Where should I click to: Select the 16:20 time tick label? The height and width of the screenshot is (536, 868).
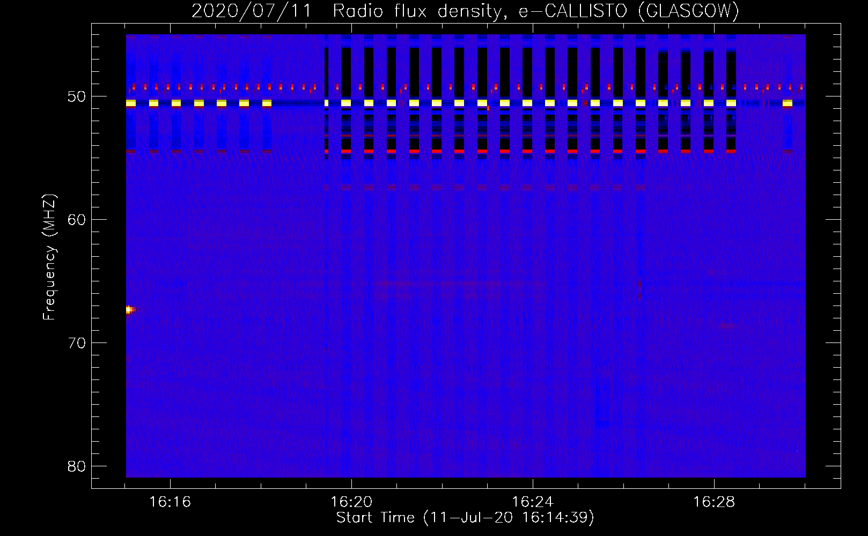(351, 502)
